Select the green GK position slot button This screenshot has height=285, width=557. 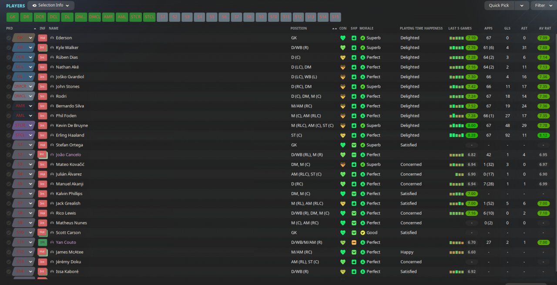13,17
